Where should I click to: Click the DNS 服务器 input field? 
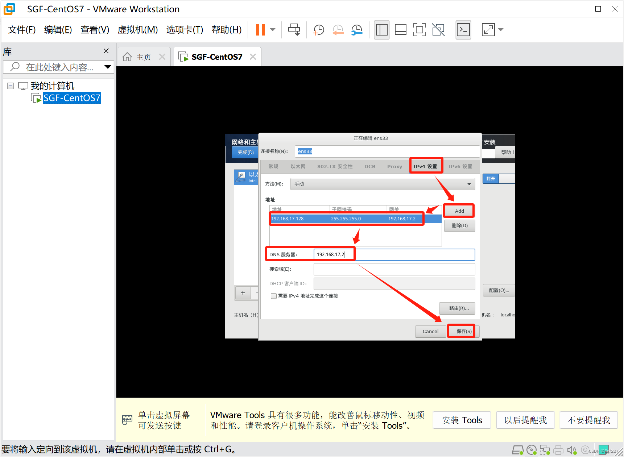[394, 254]
